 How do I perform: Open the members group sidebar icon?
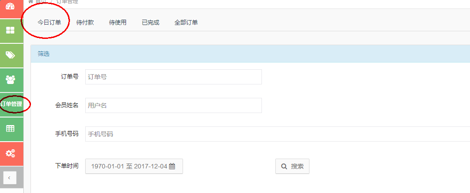pyautogui.click(x=10, y=80)
